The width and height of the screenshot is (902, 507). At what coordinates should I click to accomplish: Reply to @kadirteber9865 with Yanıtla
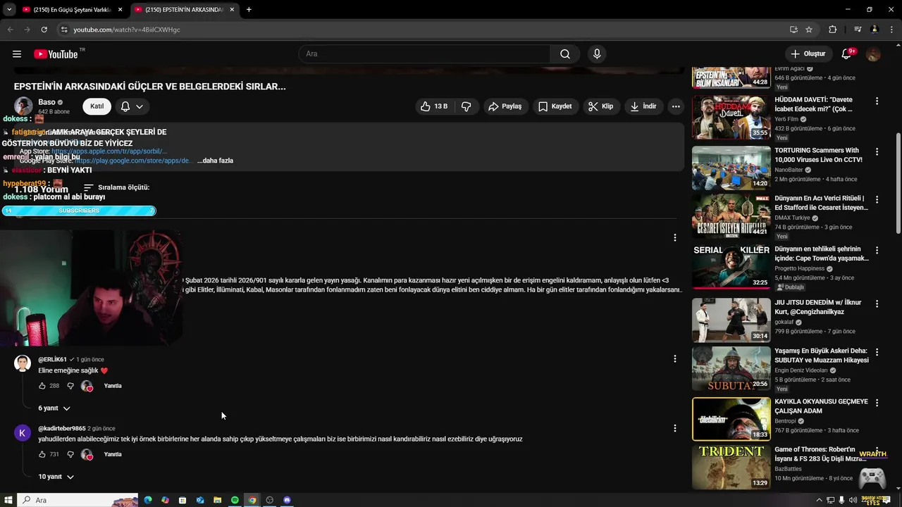coord(113,454)
